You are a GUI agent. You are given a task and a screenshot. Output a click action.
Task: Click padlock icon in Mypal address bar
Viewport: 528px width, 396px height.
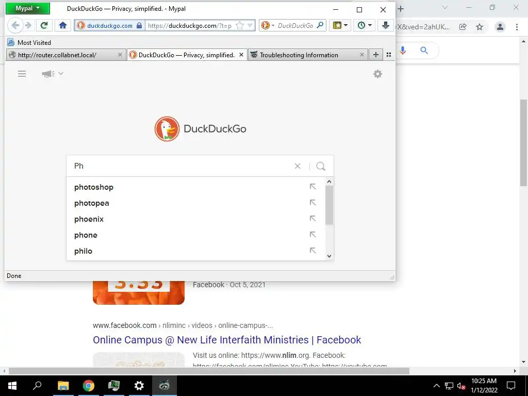139,26
